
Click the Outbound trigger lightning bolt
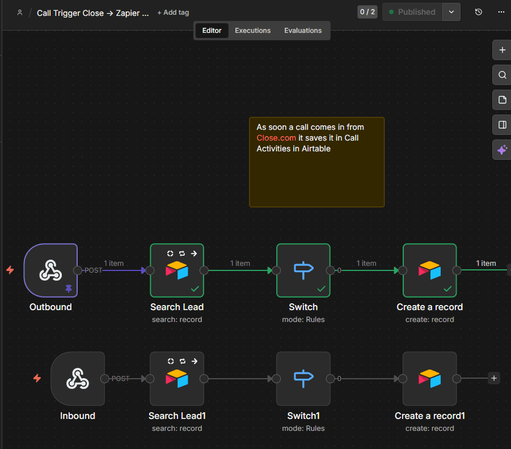point(10,270)
